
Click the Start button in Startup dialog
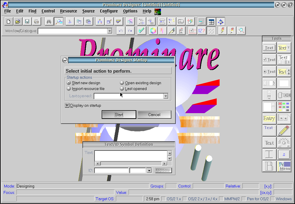click(119, 115)
